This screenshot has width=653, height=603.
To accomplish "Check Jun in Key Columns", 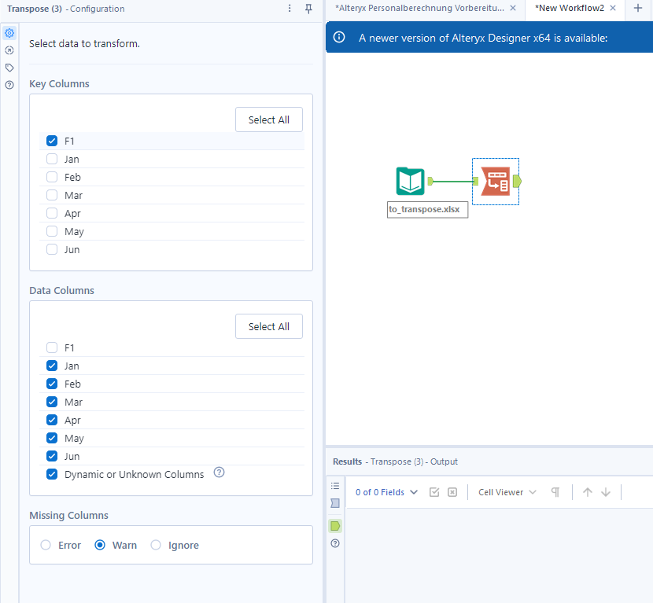I will pos(52,250).
